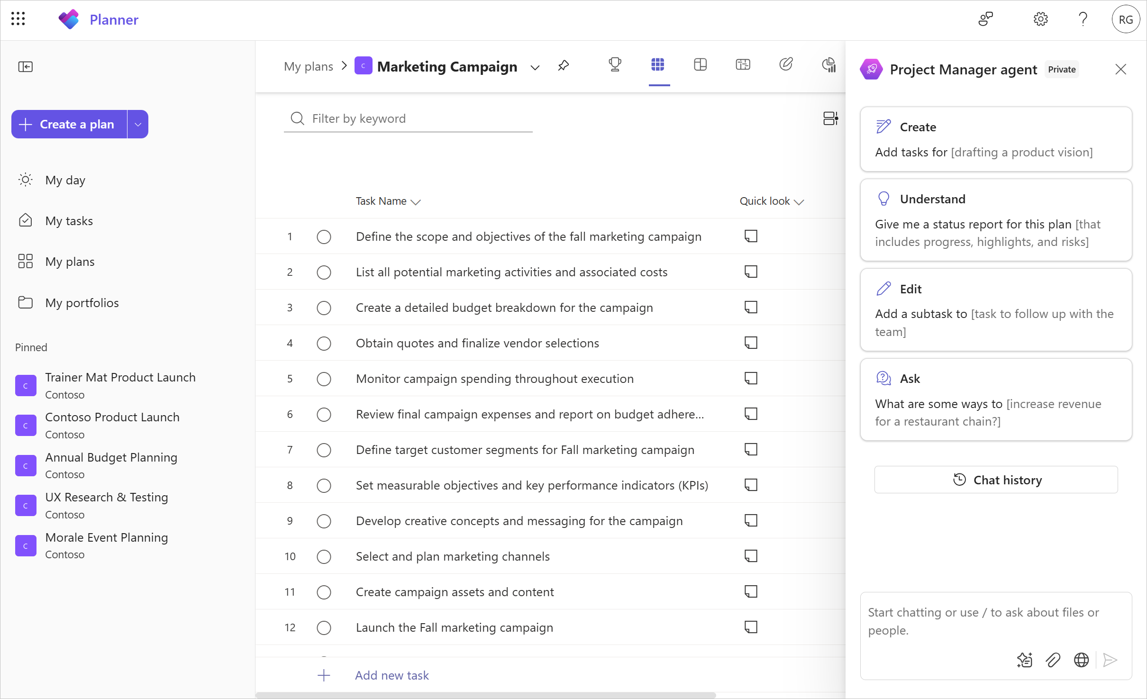Select the Timeline view icon
The width and height of the screenshot is (1147, 699).
point(743,64)
